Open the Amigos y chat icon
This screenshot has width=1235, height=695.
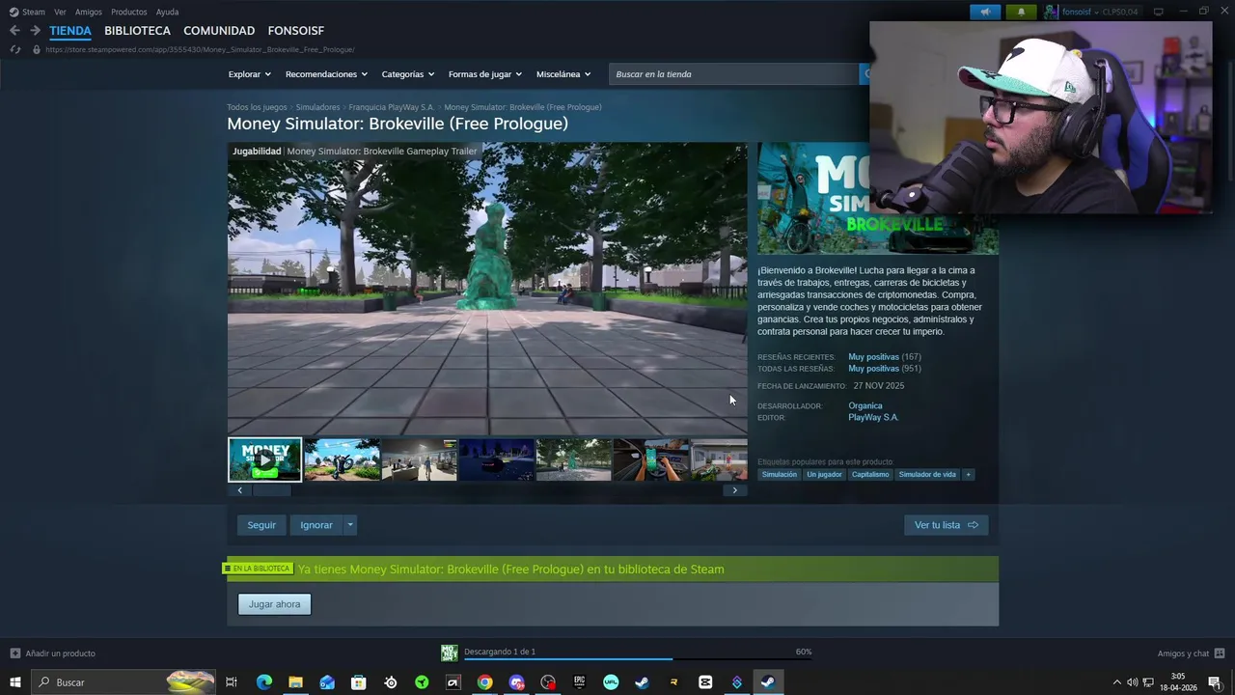[x=1220, y=653]
